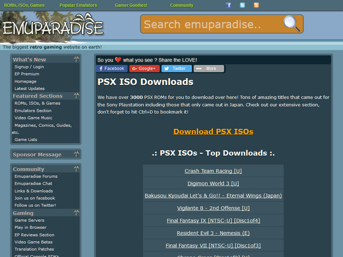
Task: Open the Community top menu
Action: (x=182, y=5)
